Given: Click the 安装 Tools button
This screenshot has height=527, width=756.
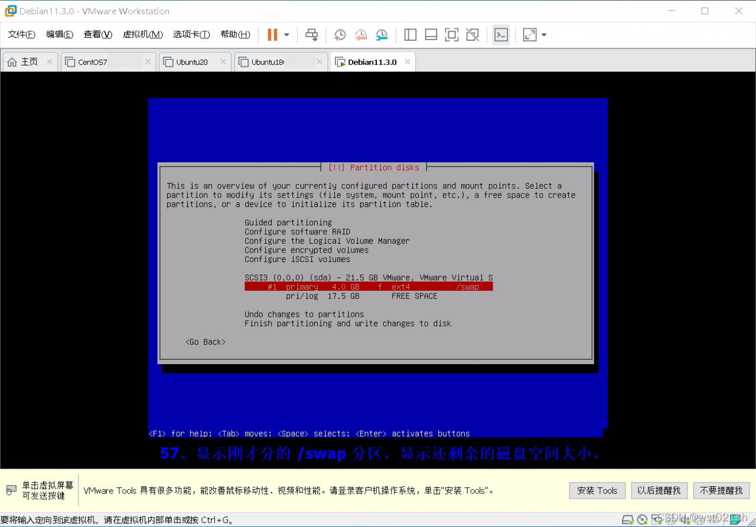Looking at the screenshot, I should click(x=597, y=490).
